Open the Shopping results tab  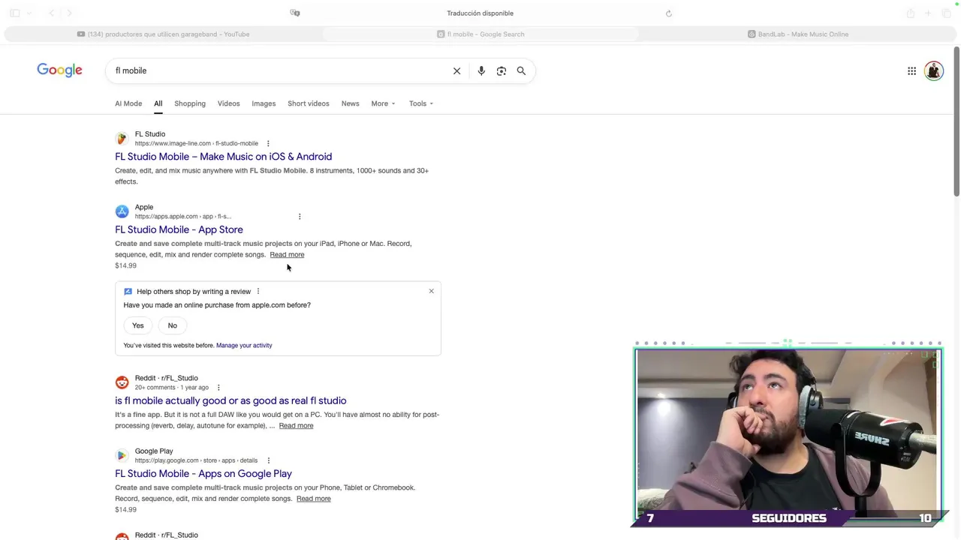[190, 103]
